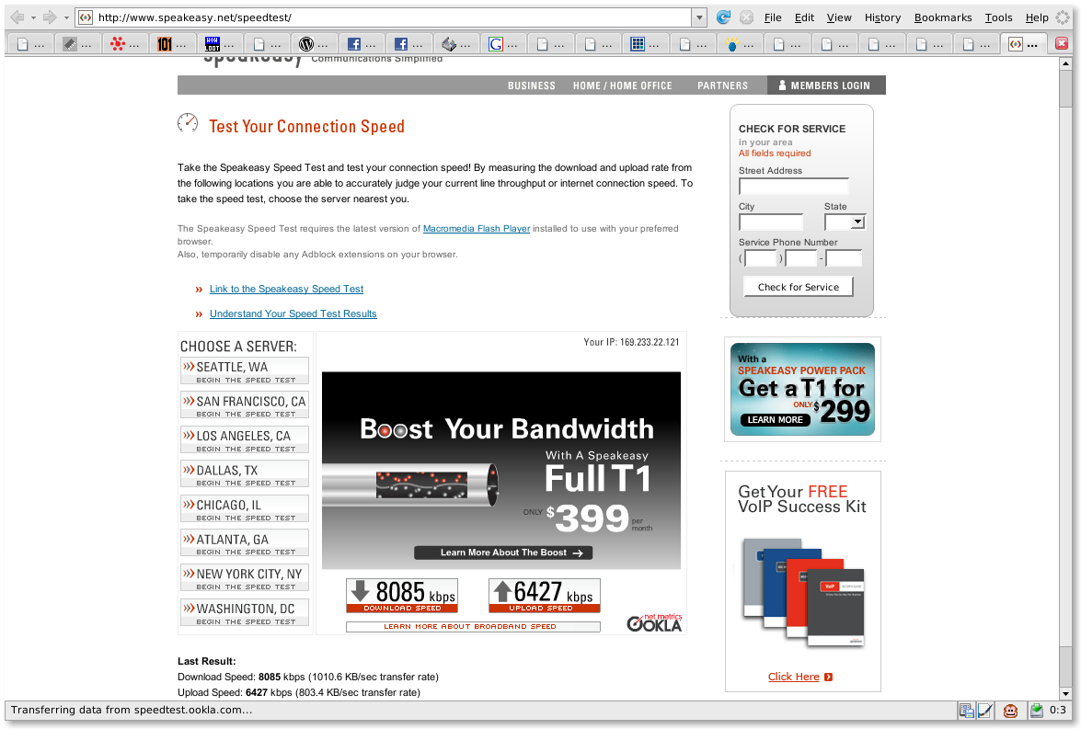Screen dimensions: 1081x729
Task: Go to HOME / HOME OFFICE section
Action: point(623,85)
